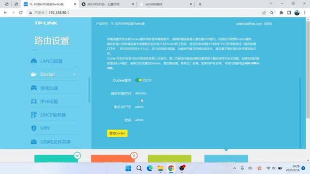Viewport: 310px width, 174px height.
Task: Open Windows taskbar search
Action: pos(139,168)
